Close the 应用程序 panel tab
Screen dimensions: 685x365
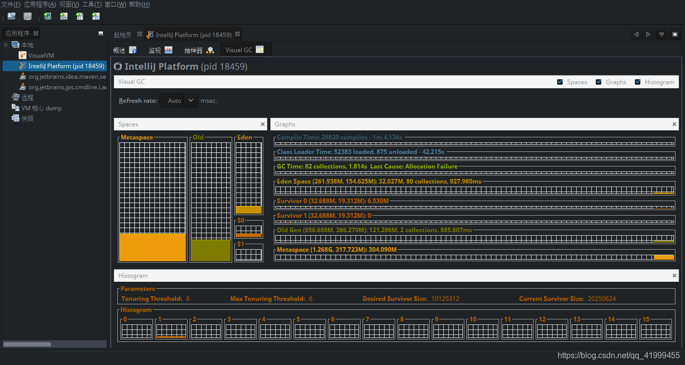pos(36,34)
